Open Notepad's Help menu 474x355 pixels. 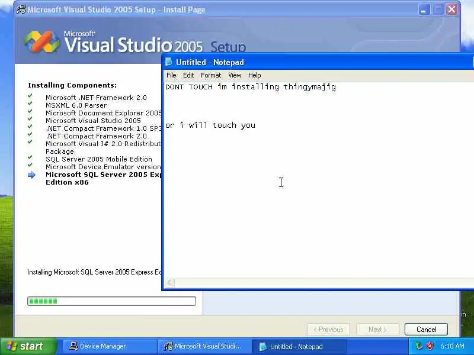[x=255, y=75]
